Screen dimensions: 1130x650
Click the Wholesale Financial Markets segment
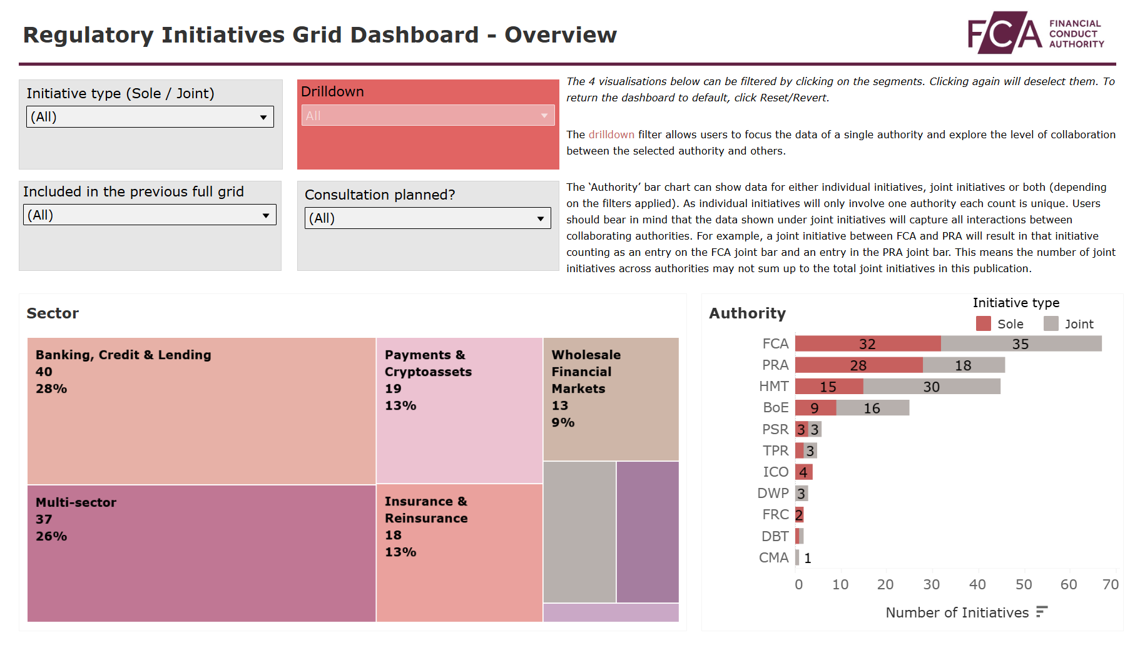(x=610, y=398)
